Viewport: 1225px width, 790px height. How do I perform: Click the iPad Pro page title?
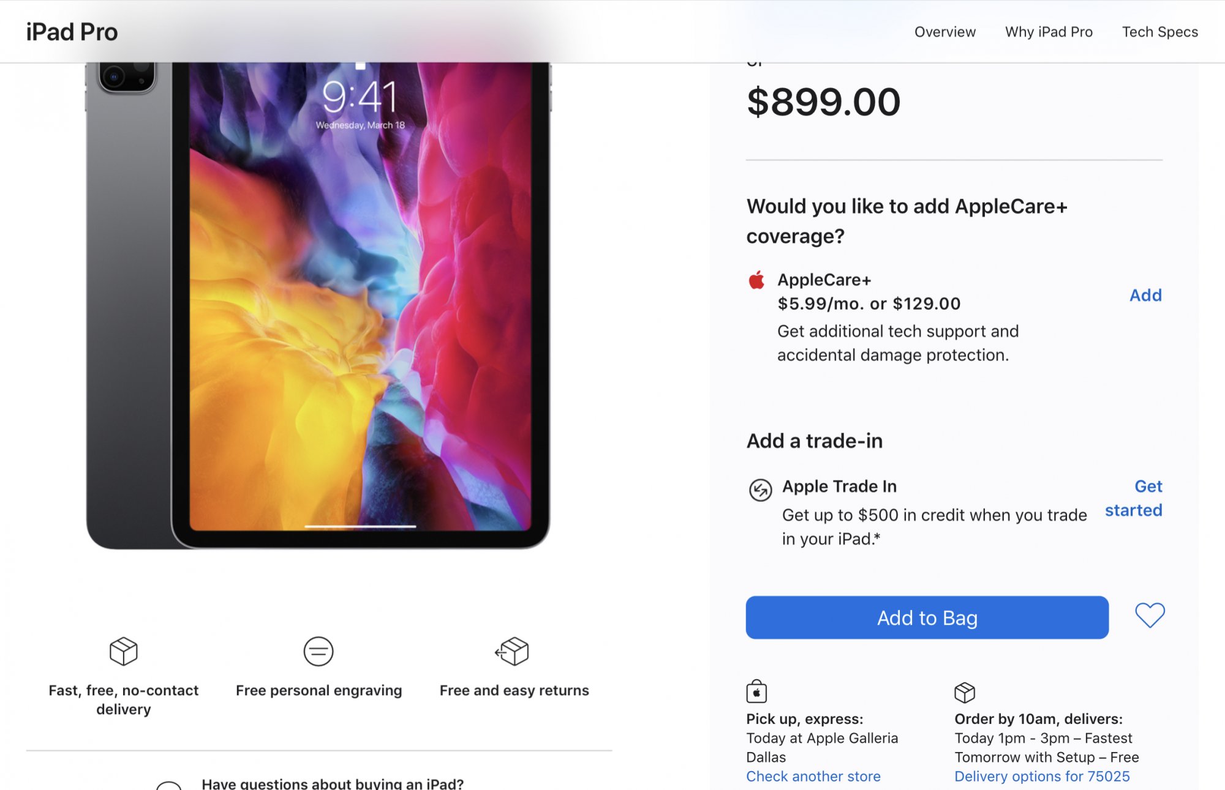(x=72, y=32)
